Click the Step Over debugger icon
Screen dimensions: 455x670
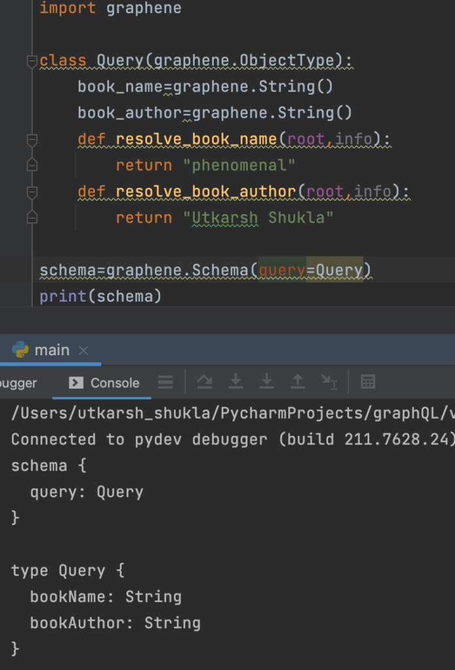(x=205, y=382)
